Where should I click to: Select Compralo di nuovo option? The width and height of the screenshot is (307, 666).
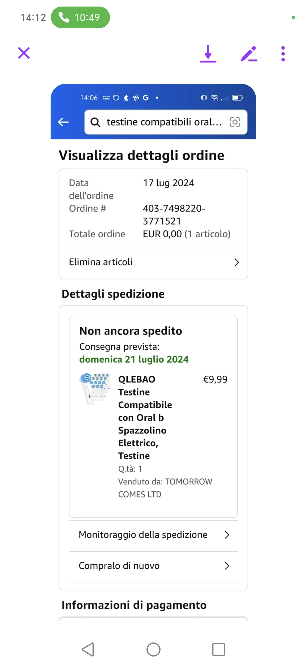click(x=119, y=566)
